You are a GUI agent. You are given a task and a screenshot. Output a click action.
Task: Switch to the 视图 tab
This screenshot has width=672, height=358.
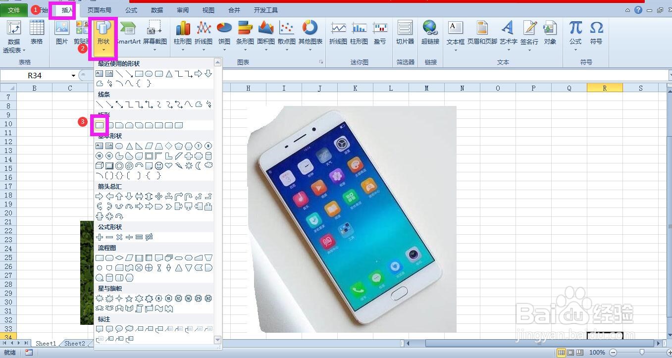(x=208, y=10)
